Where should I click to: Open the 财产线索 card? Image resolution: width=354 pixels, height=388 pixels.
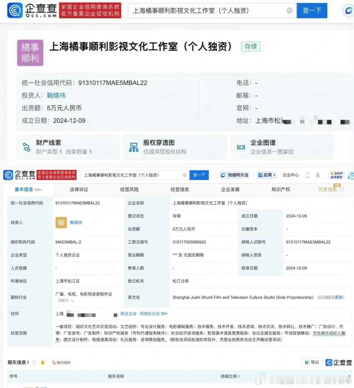coord(68,147)
